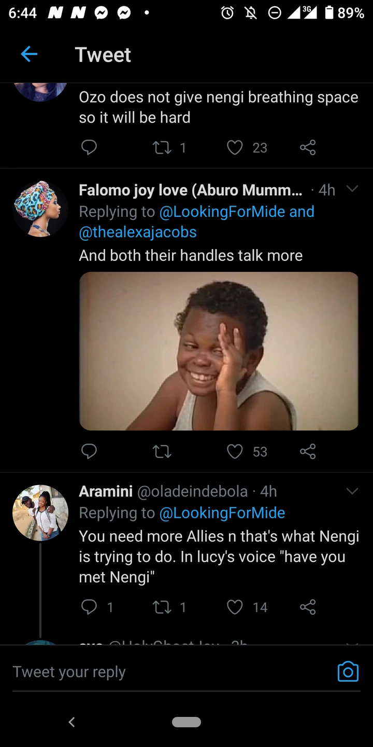Reply to Aramini's tweet about Allies
The image size is (373, 747).
coord(89,607)
